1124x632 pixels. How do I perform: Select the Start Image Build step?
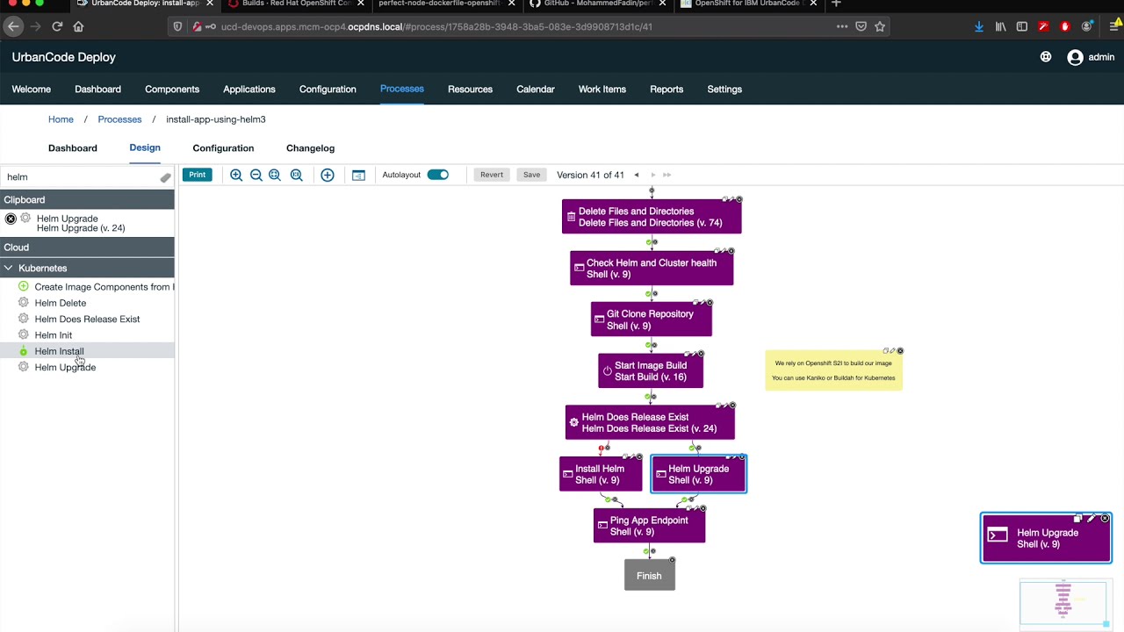click(x=651, y=371)
